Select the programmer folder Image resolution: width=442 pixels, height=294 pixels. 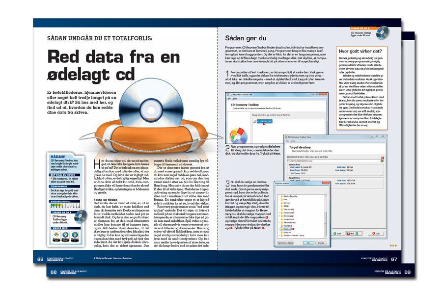tap(287, 219)
